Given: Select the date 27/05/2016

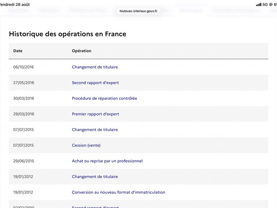Looking at the screenshot, I should 24,83.
